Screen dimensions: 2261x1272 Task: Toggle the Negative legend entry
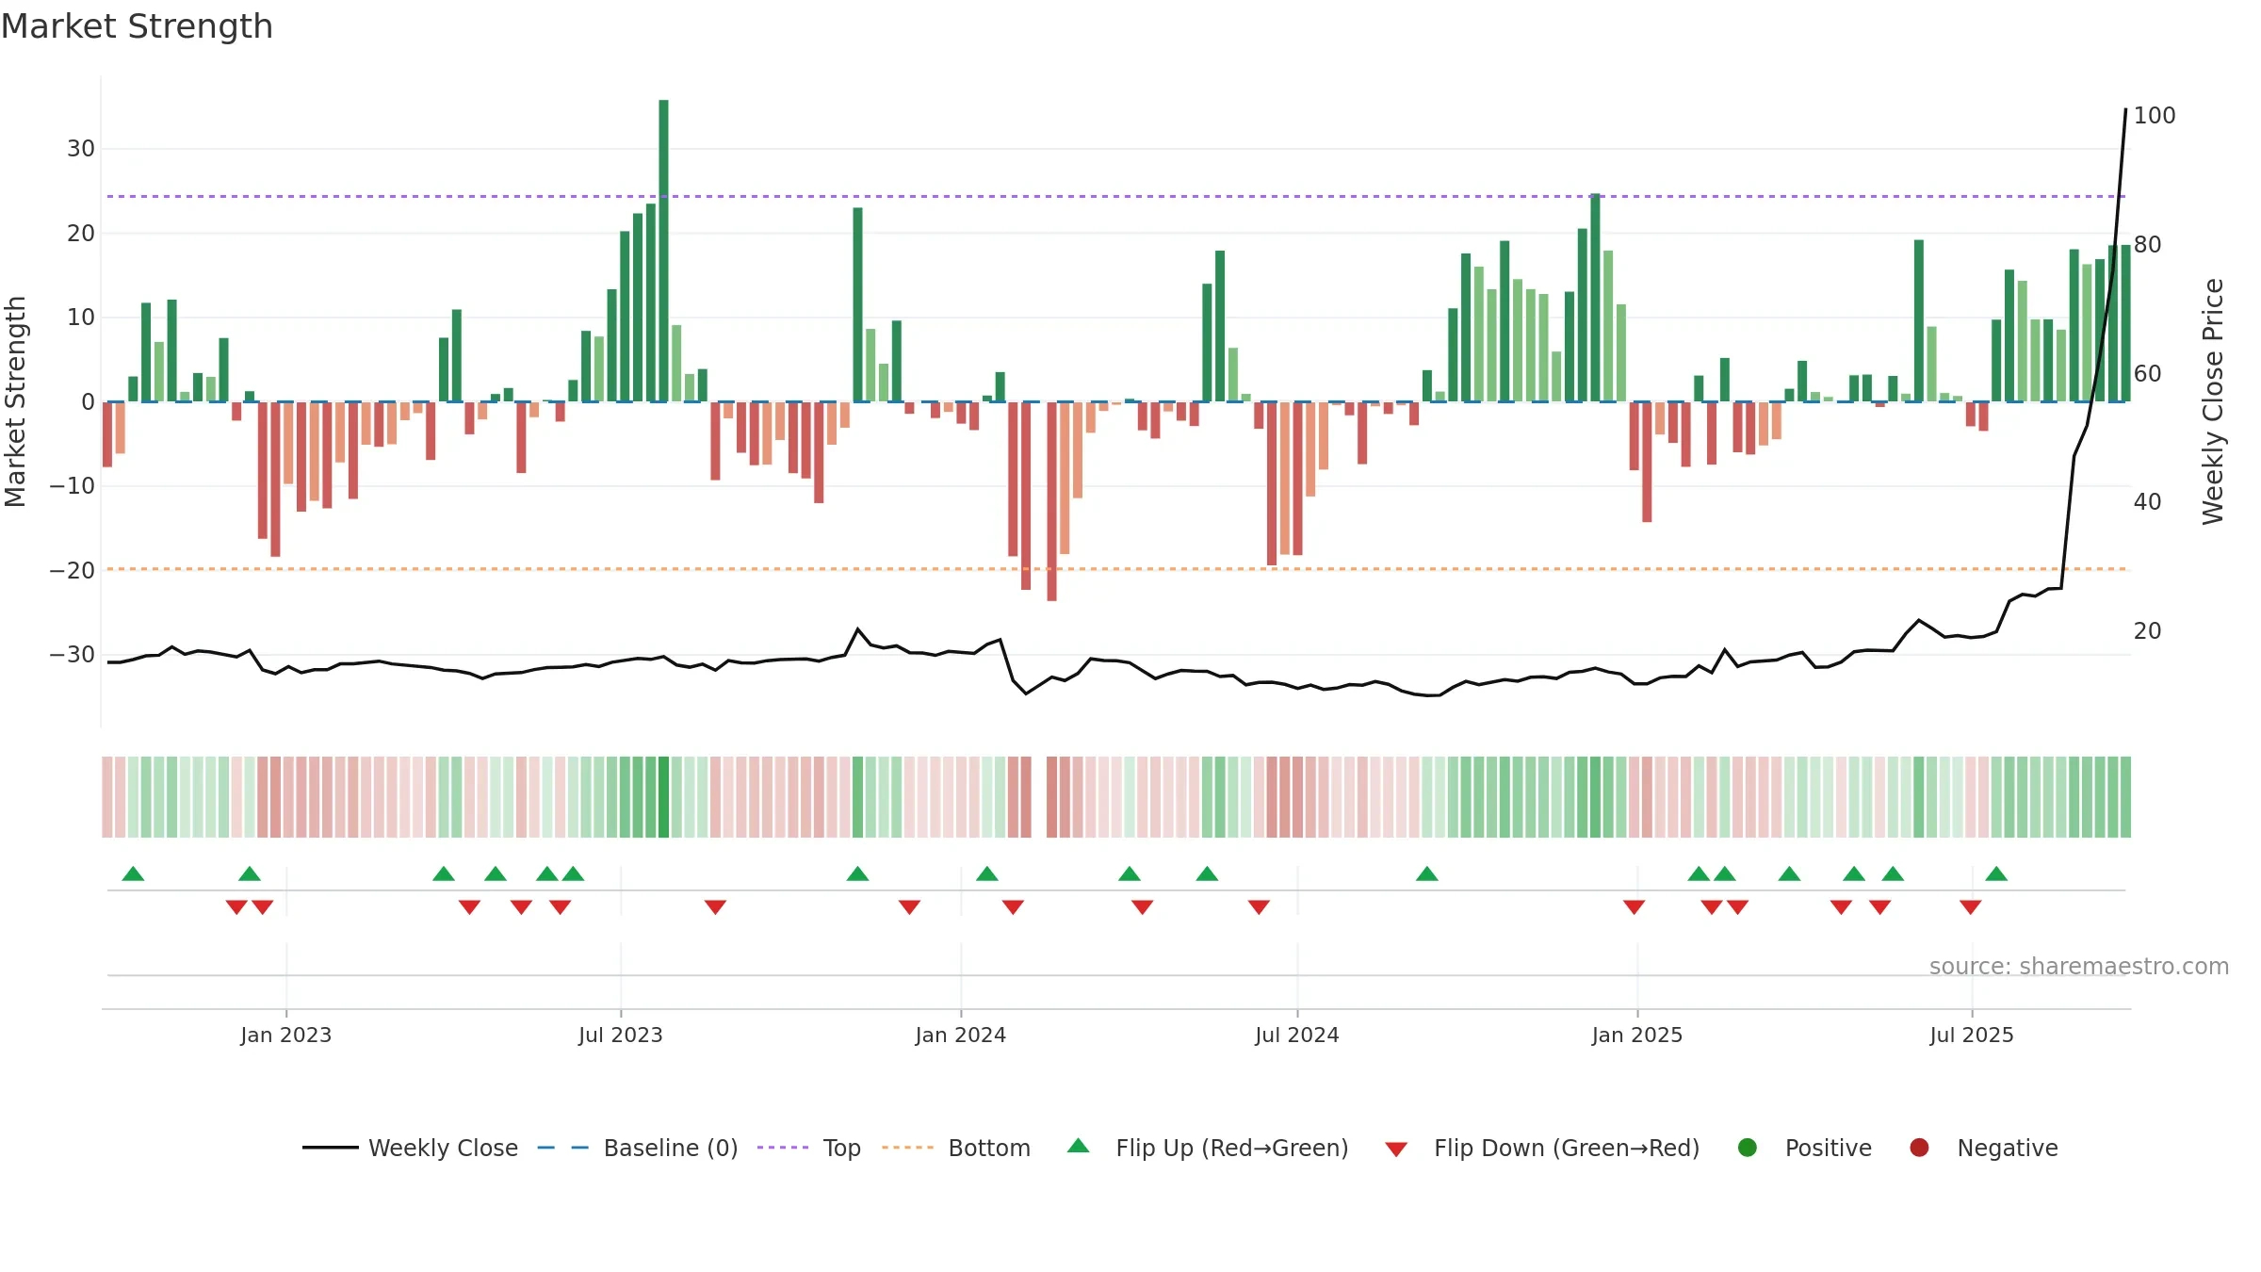coord(1983,1148)
